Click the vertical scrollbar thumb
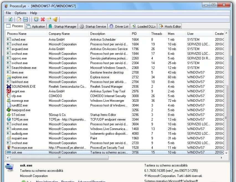This screenshot has width=236, height=182. (x=226, y=118)
